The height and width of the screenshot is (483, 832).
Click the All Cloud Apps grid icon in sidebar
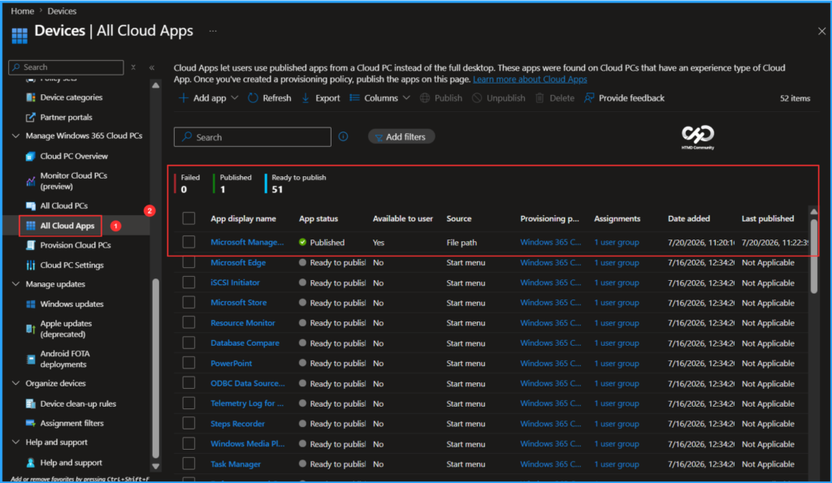coord(31,226)
